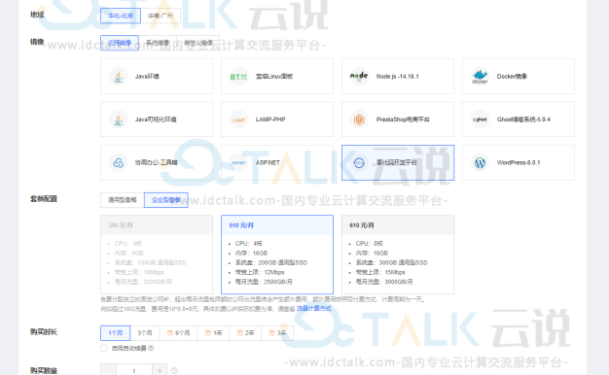Select the highlighted 零代码开发平台 image icon
The width and height of the screenshot is (609, 375).
[x=359, y=162]
